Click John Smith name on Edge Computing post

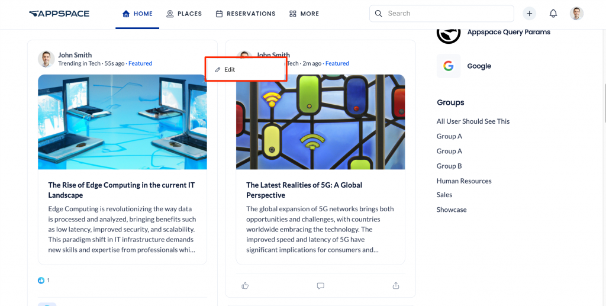pos(75,55)
